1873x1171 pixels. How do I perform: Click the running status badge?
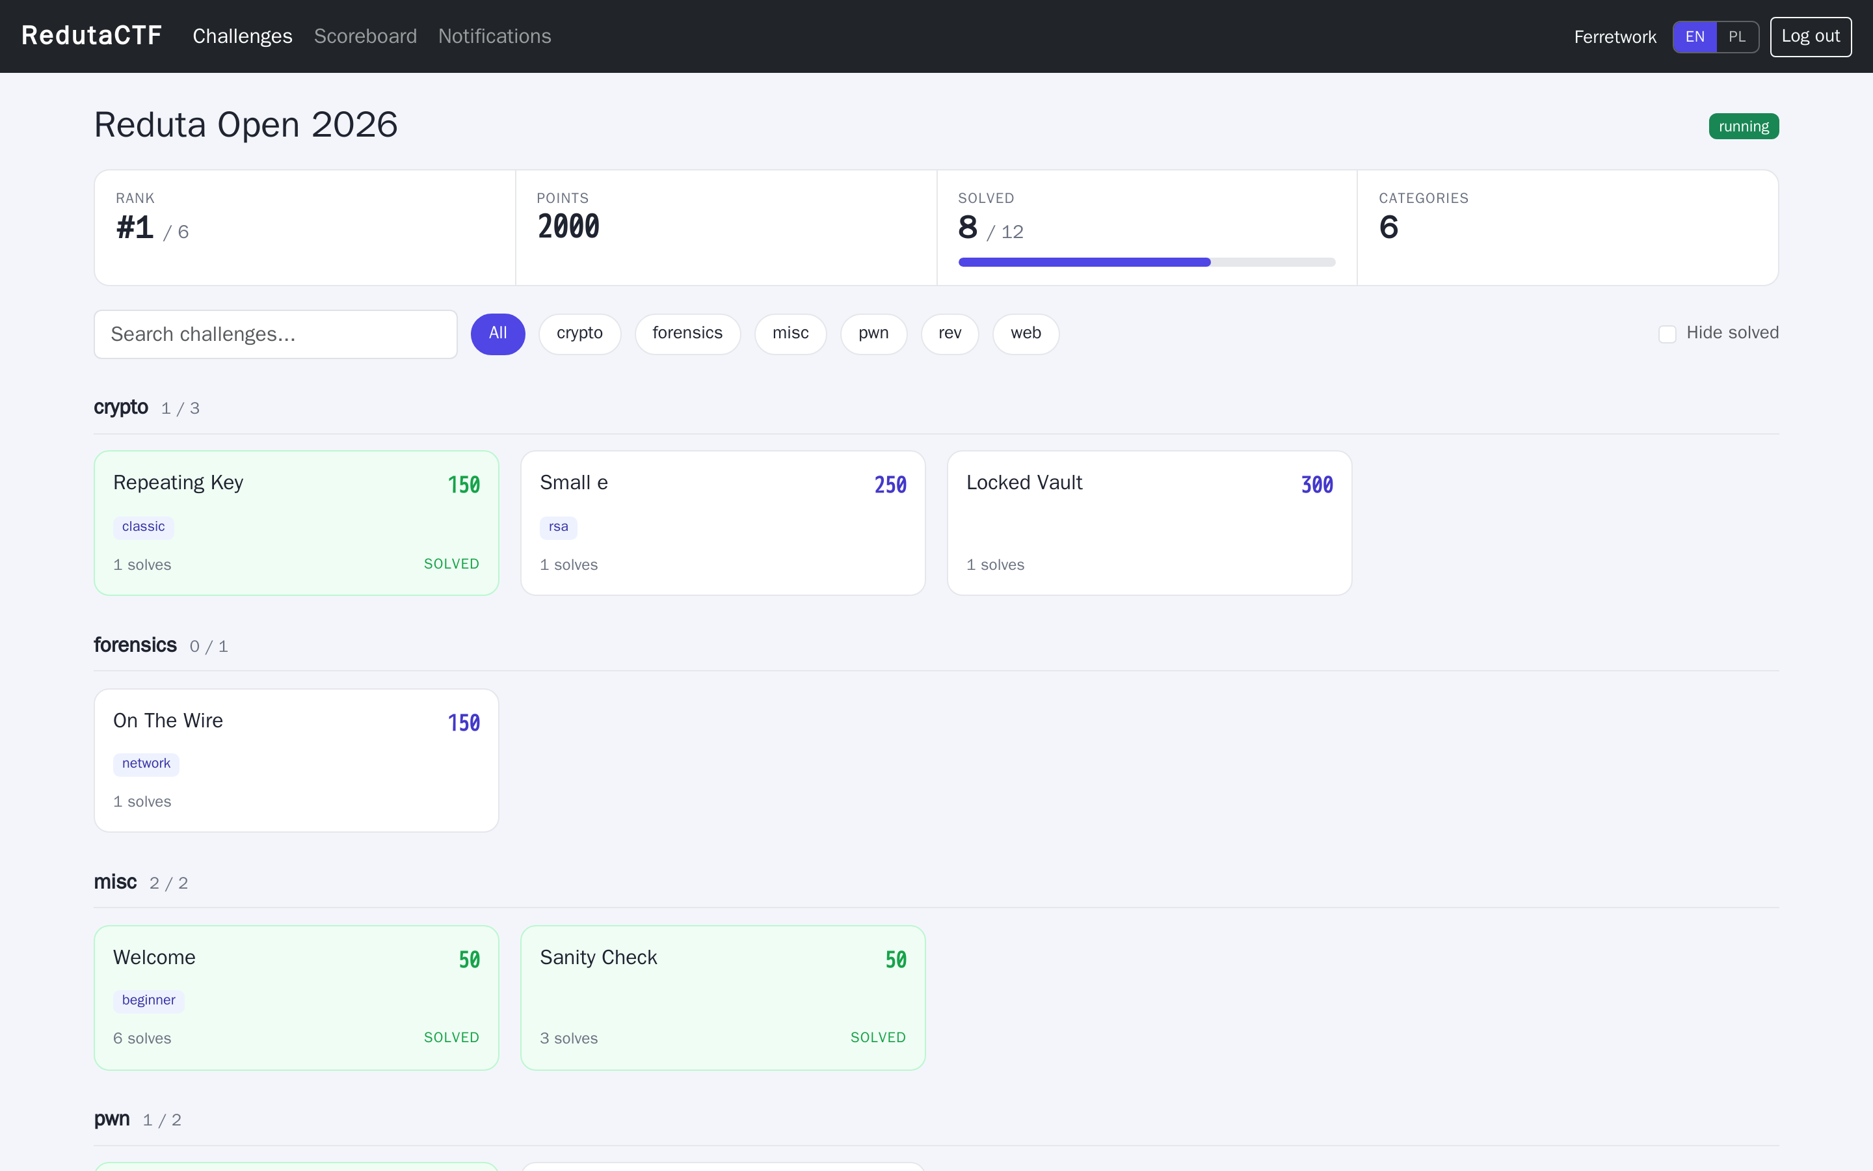click(x=1743, y=126)
